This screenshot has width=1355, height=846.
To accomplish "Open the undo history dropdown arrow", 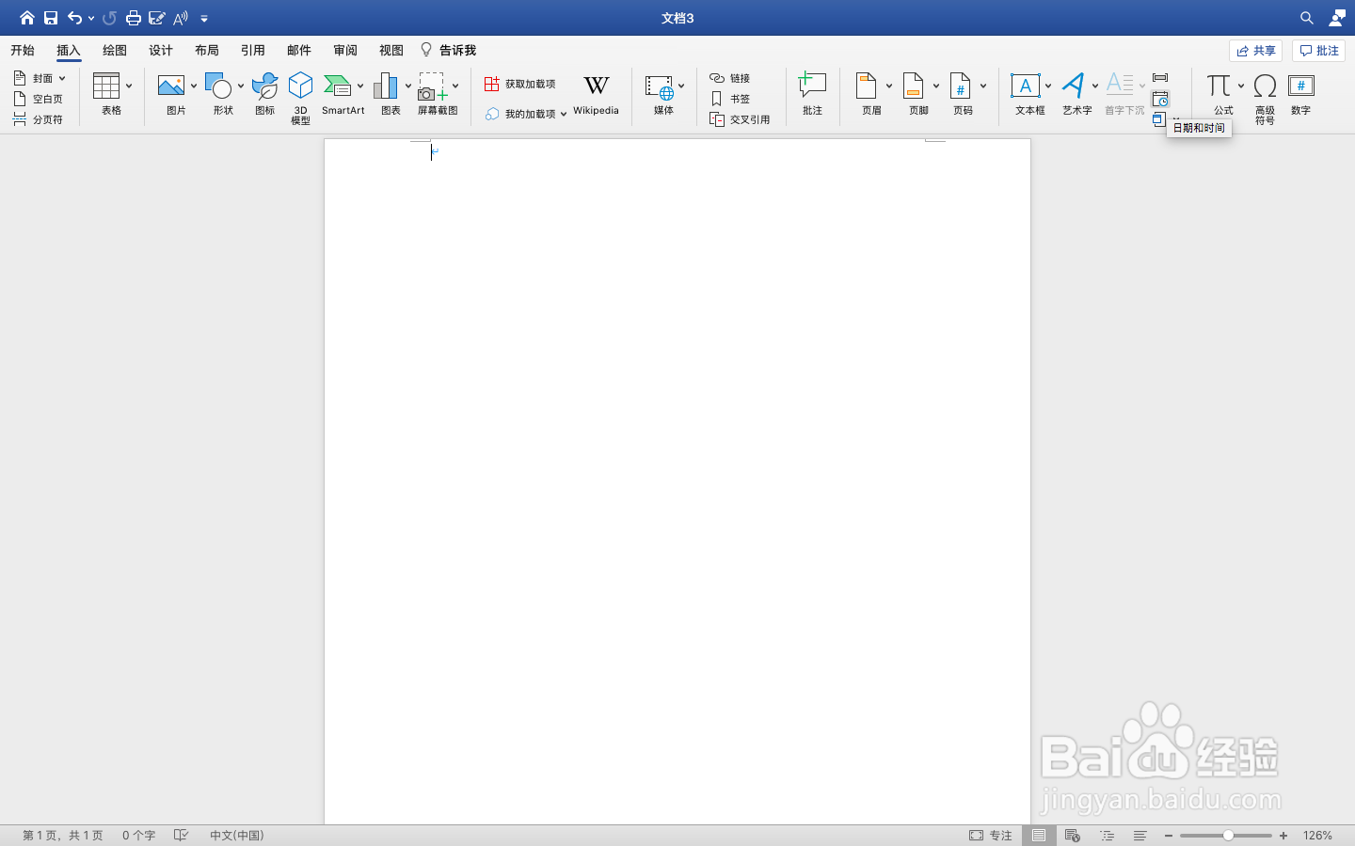I will [91, 19].
